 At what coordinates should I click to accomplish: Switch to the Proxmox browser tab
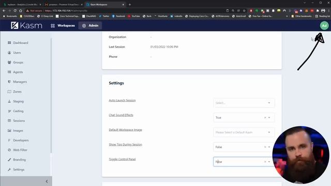pos(64,5)
